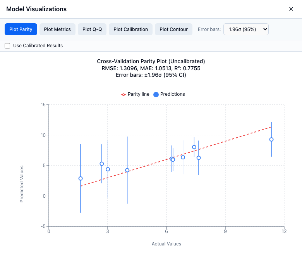This screenshot has height=259, width=302.
Task: Click the 'Actual Values' axis label
Action: 166,244
